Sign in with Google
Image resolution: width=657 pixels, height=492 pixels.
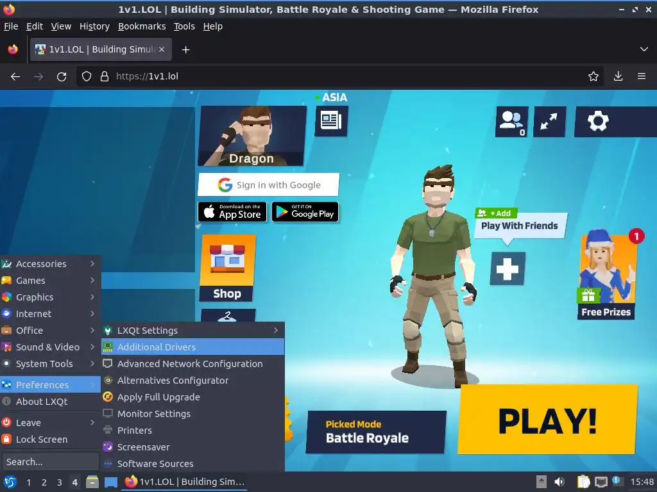coord(269,185)
